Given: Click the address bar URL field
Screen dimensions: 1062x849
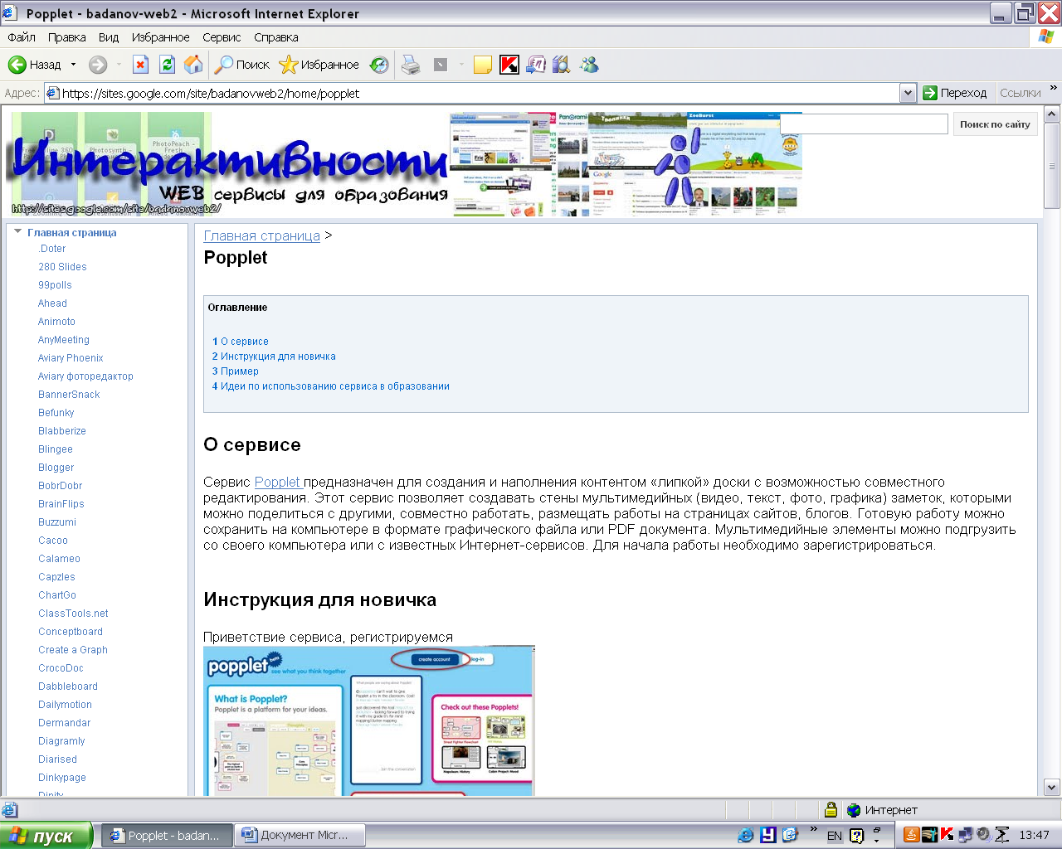Looking at the screenshot, I should point(471,93).
